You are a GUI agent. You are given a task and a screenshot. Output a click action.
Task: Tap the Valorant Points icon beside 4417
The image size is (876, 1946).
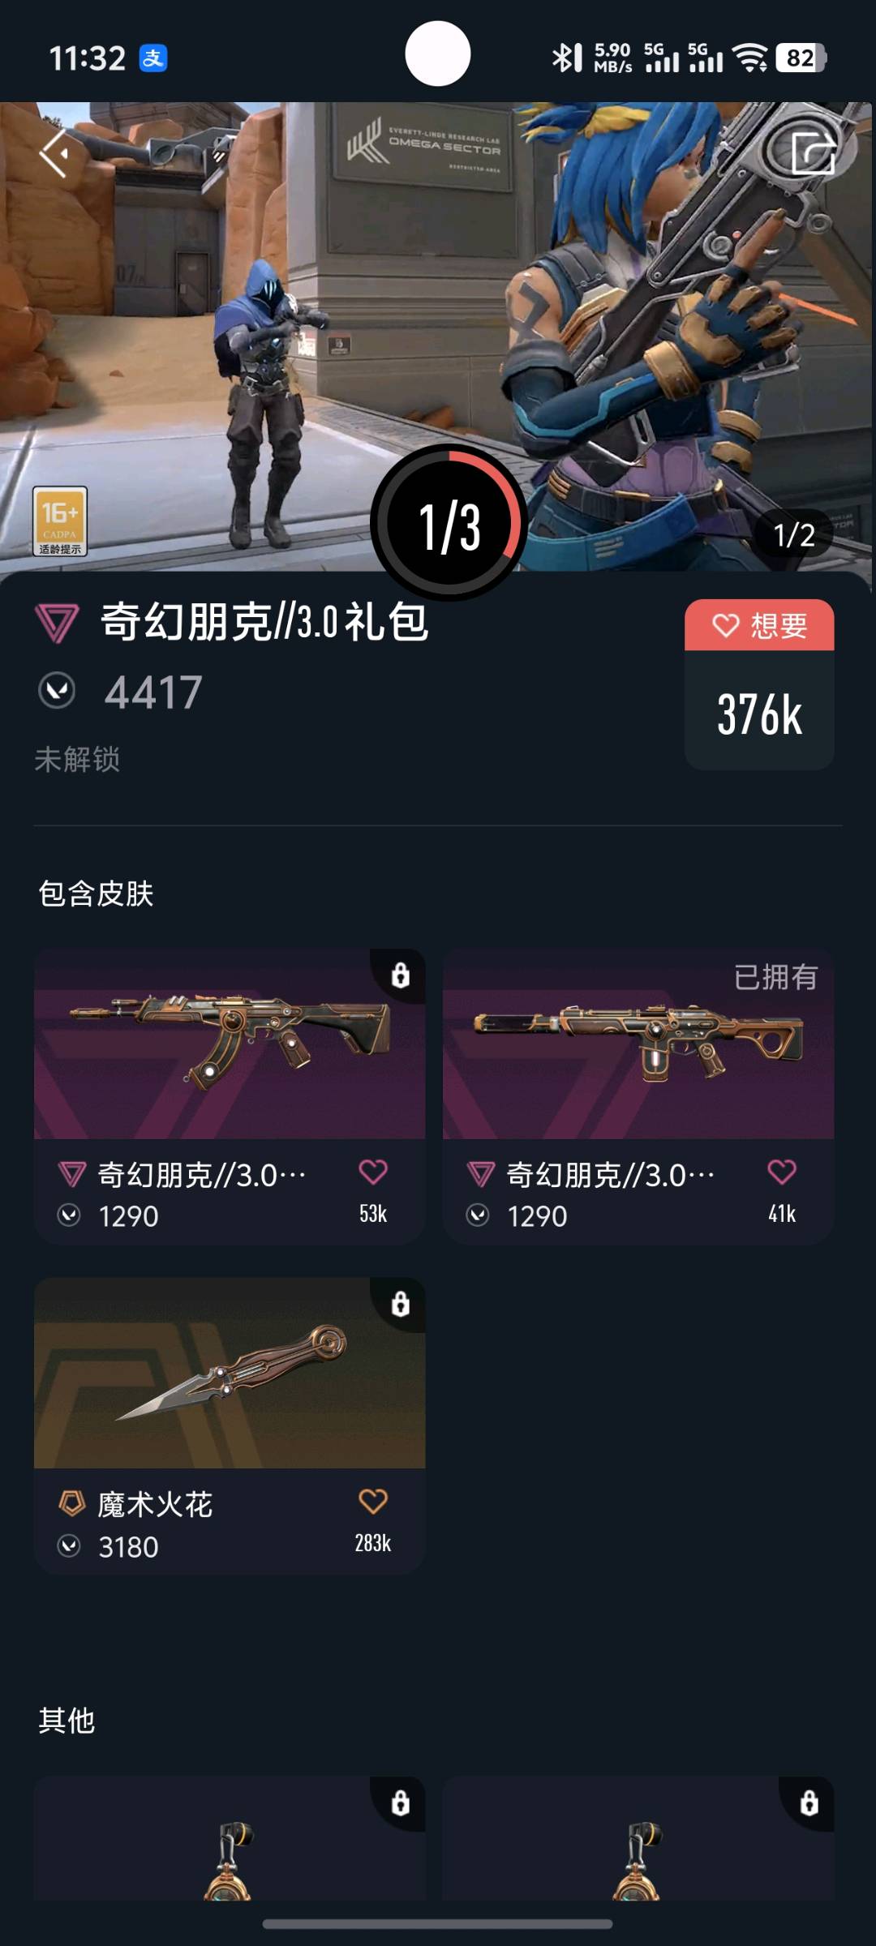click(x=57, y=691)
